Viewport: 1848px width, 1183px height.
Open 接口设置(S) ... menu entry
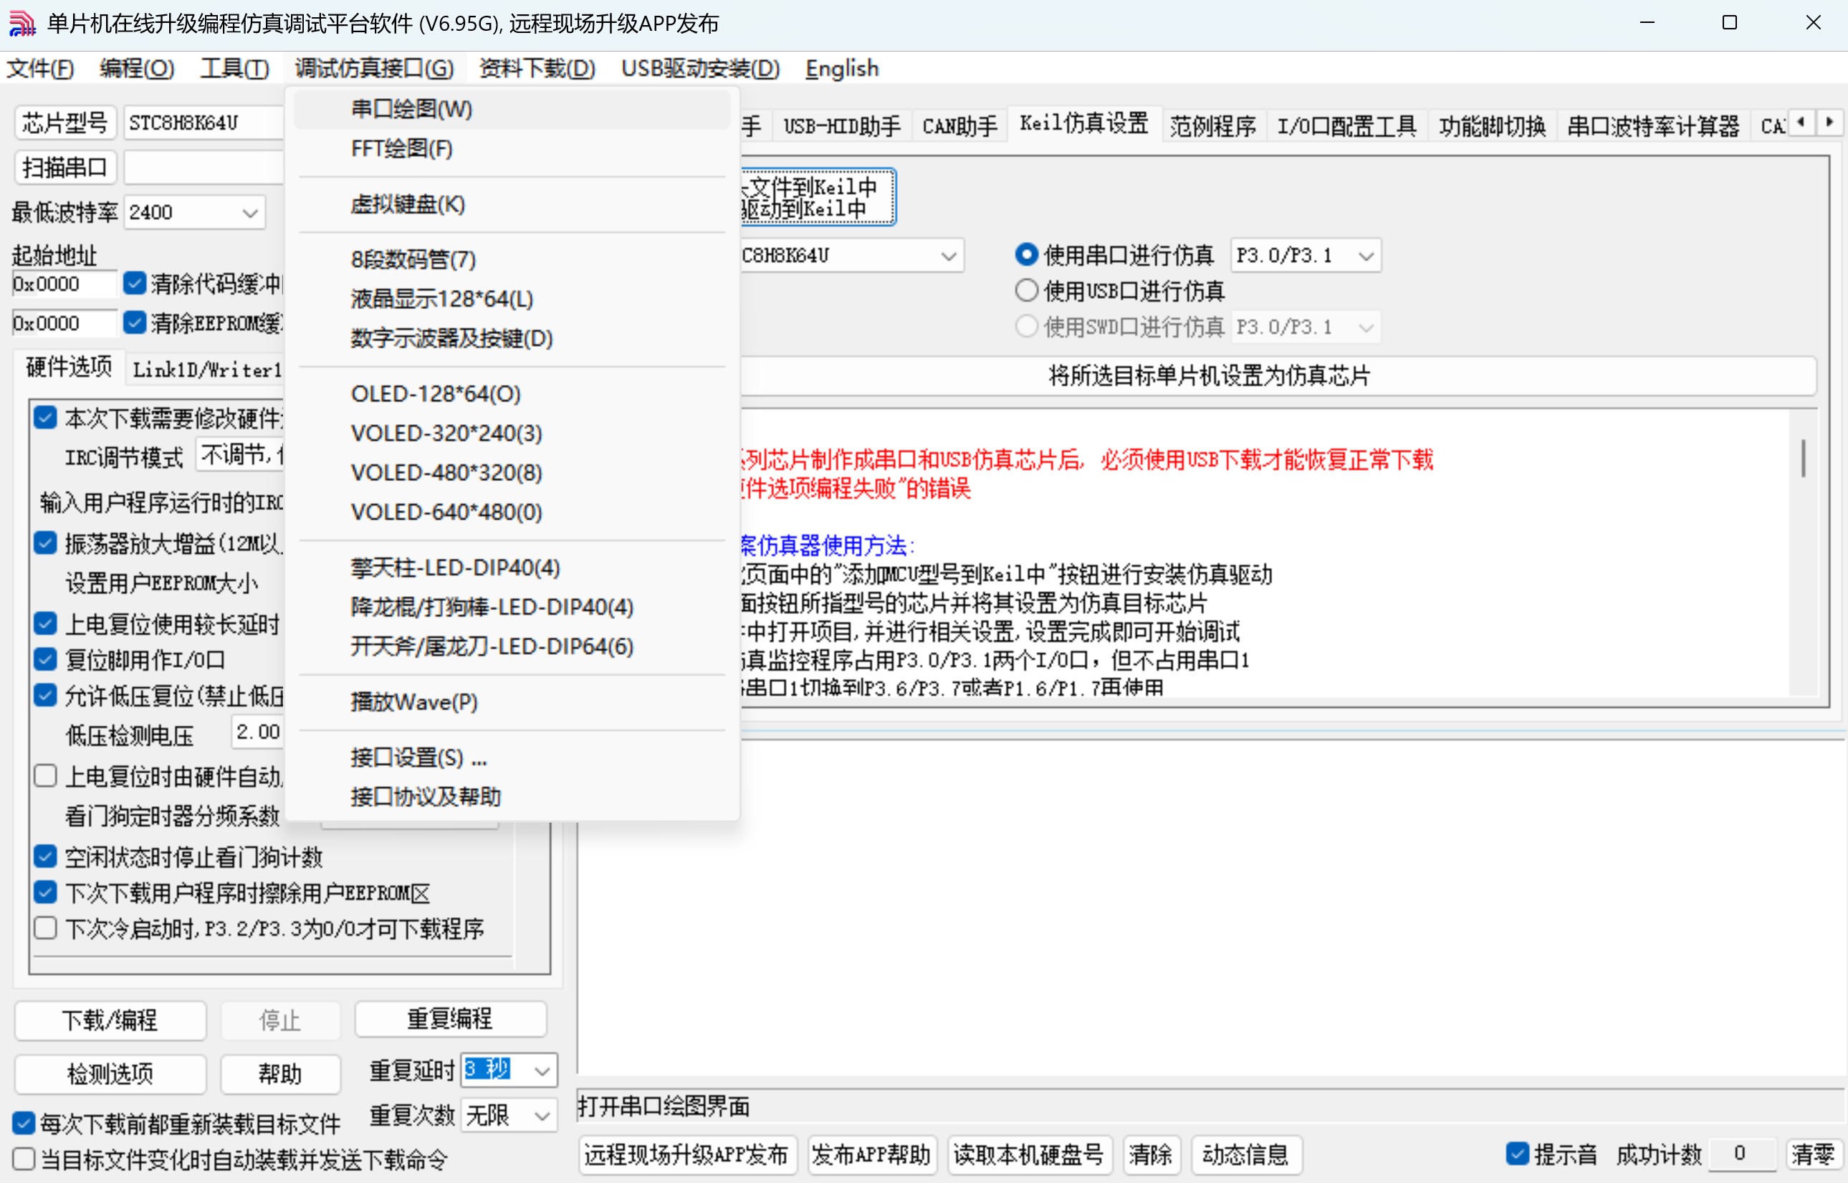512,757
